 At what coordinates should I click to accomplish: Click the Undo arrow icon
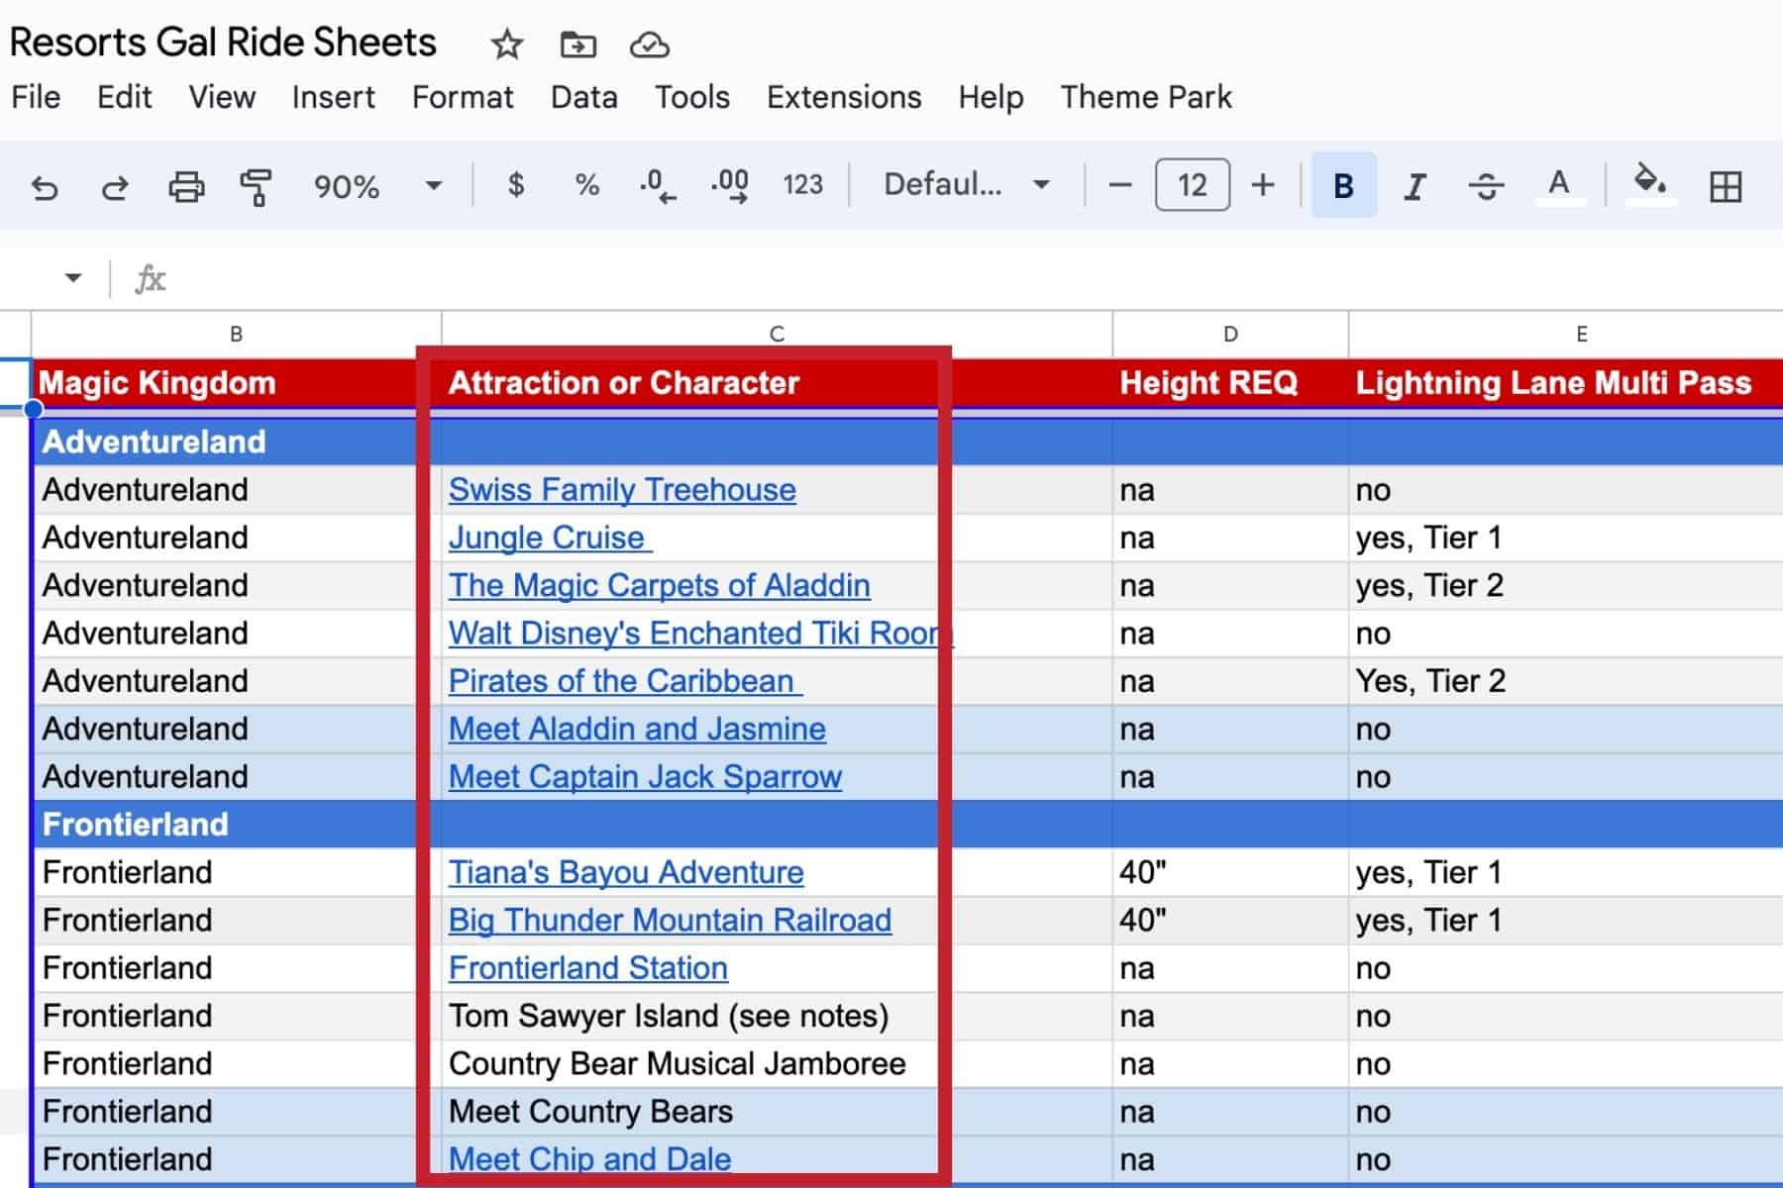[x=45, y=186]
